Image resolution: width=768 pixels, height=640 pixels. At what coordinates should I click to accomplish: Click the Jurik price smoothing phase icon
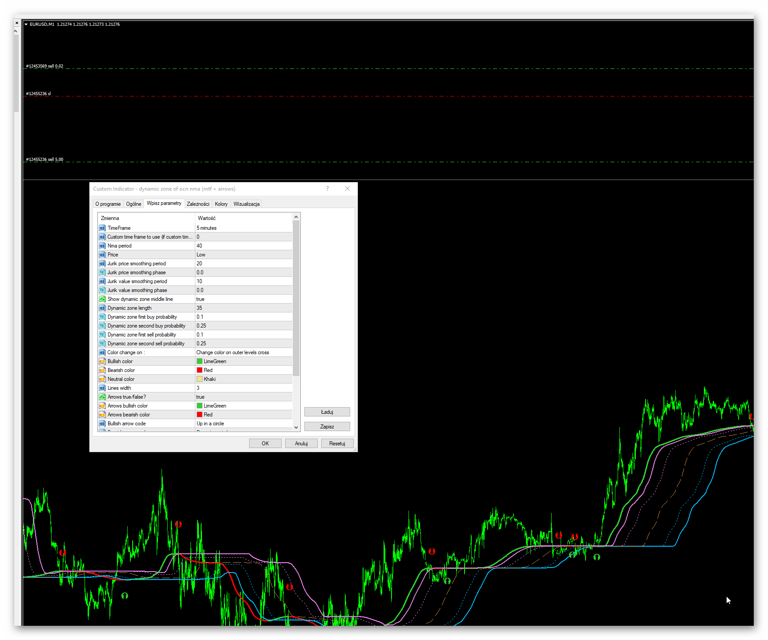pyautogui.click(x=102, y=272)
